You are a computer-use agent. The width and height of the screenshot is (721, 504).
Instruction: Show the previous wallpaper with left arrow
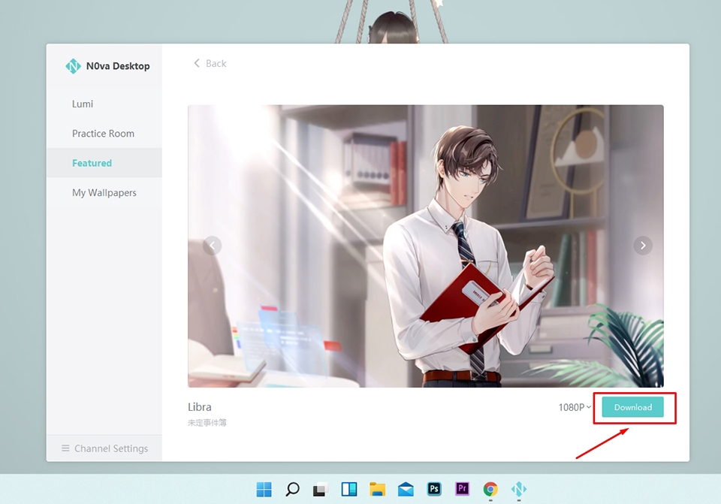click(x=212, y=246)
